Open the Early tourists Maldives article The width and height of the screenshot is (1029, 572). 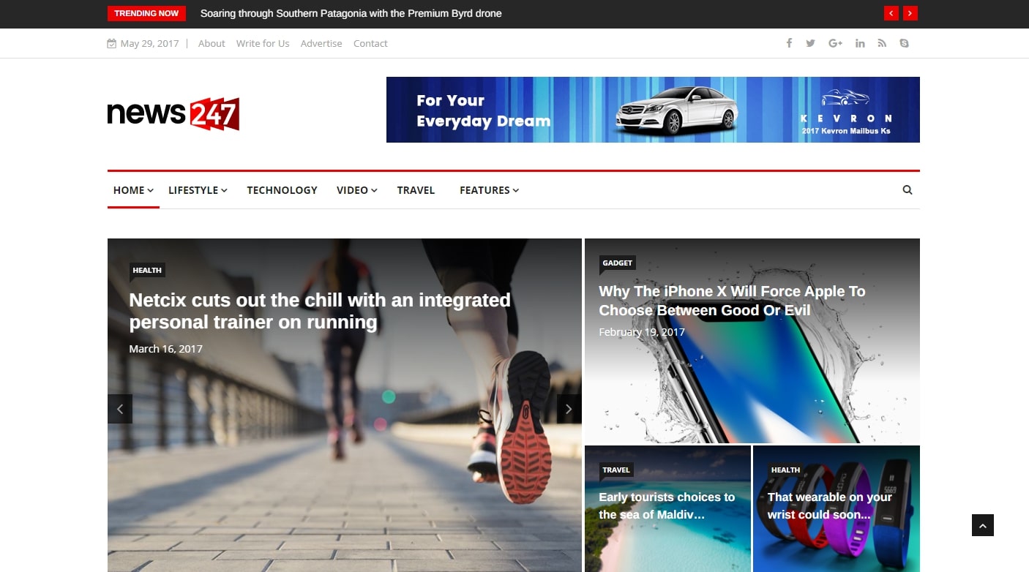tap(667, 505)
